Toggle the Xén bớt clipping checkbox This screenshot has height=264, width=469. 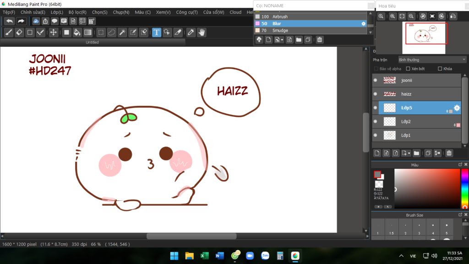408,69
